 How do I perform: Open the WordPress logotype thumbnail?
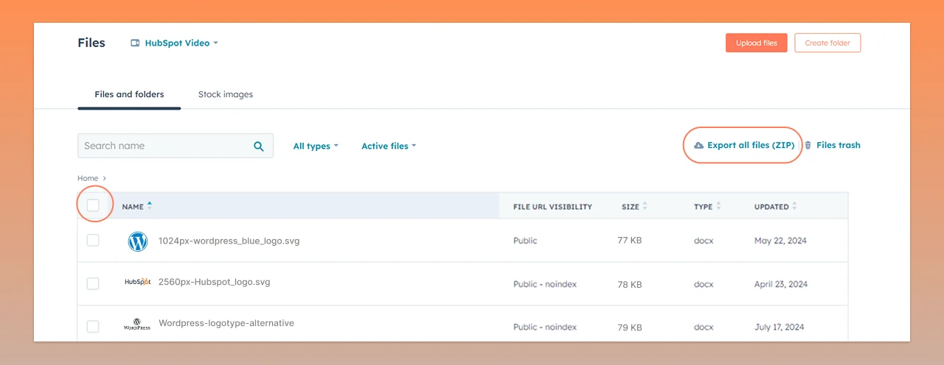(137, 324)
